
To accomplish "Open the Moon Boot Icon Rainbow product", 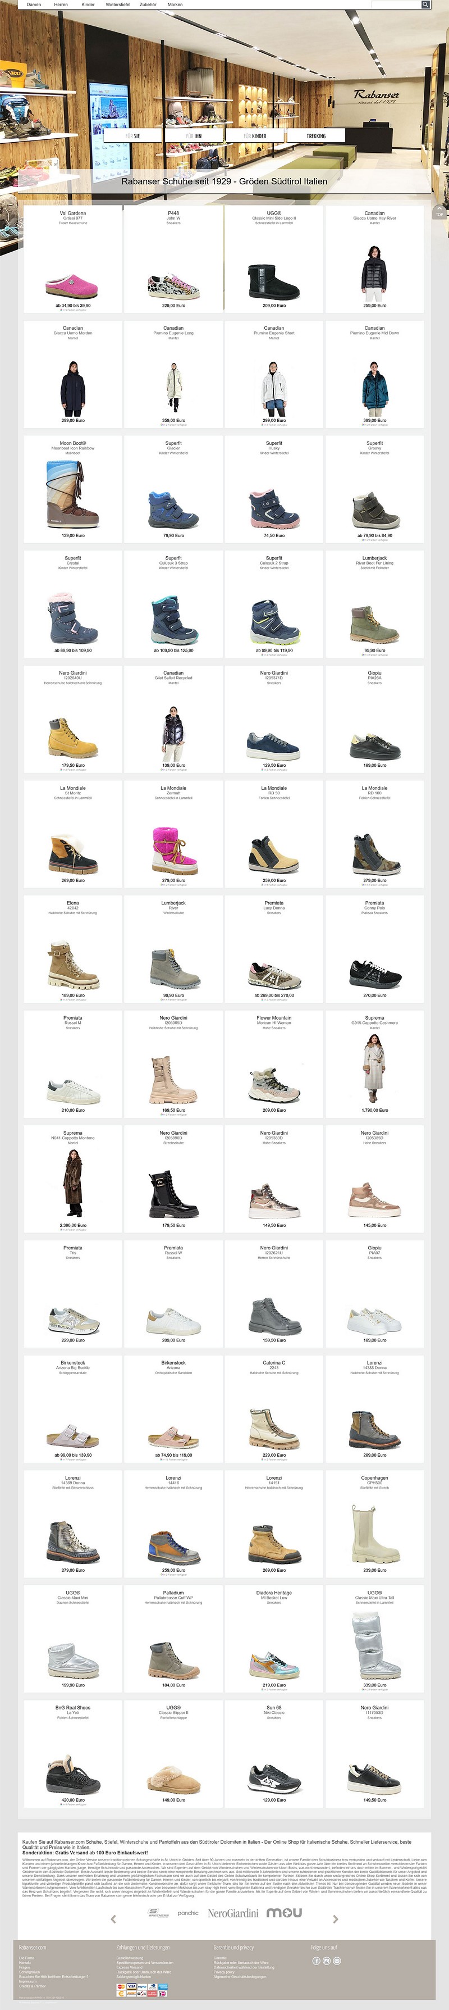I will [x=72, y=489].
